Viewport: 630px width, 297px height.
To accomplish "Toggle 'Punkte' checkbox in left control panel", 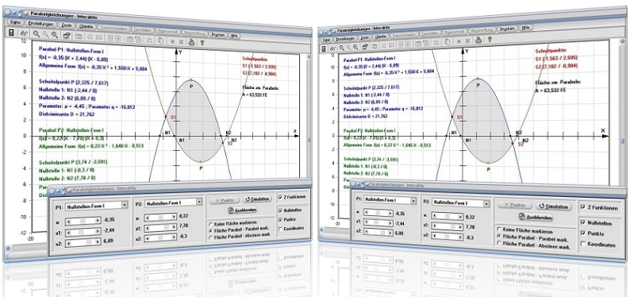I will click(279, 219).
